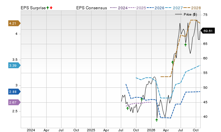Image resolution: width=221 pixels, height=132 pixels.
Task: Click the gold 2028 consensus line peak
Action: [x=194, y=20]
